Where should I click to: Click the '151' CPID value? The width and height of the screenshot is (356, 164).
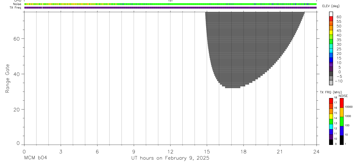170,1
